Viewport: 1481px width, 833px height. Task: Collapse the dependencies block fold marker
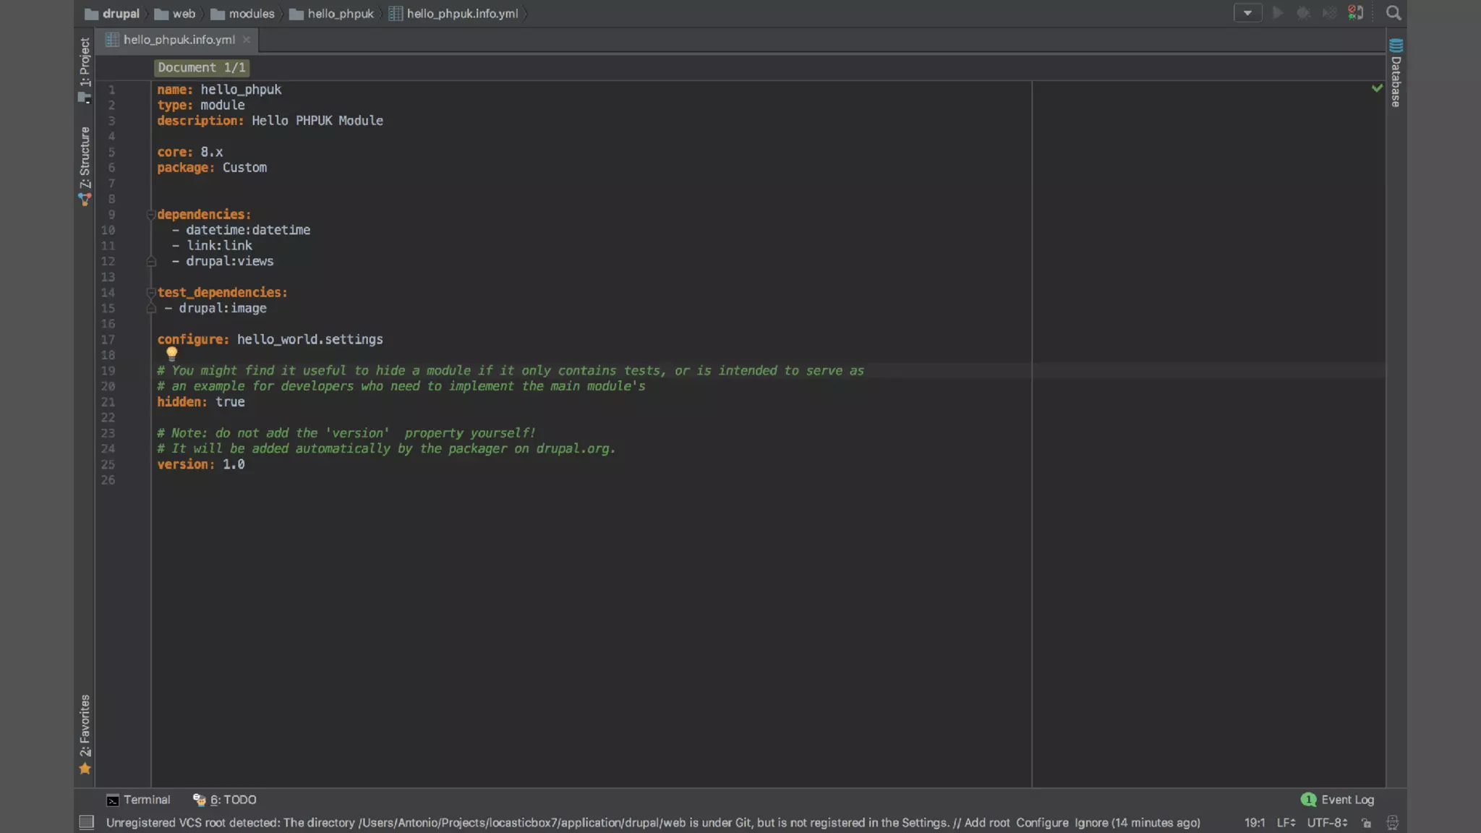(151, 215)
